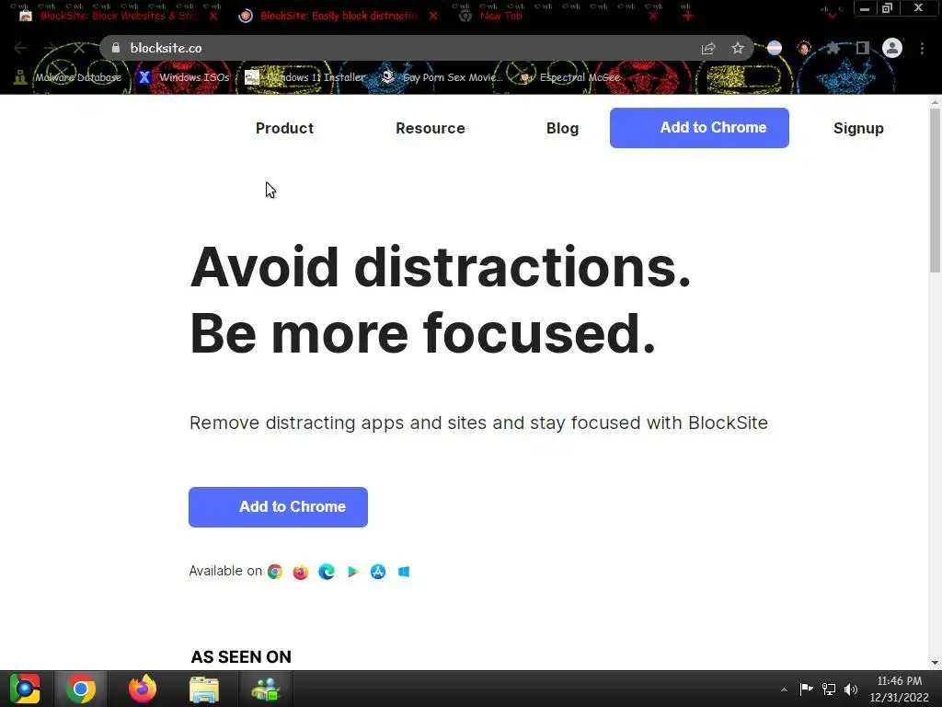This screenshot has width=942, height=707.
Task: Click the App Store icon in Available on
Action: [x=378, y=572]
